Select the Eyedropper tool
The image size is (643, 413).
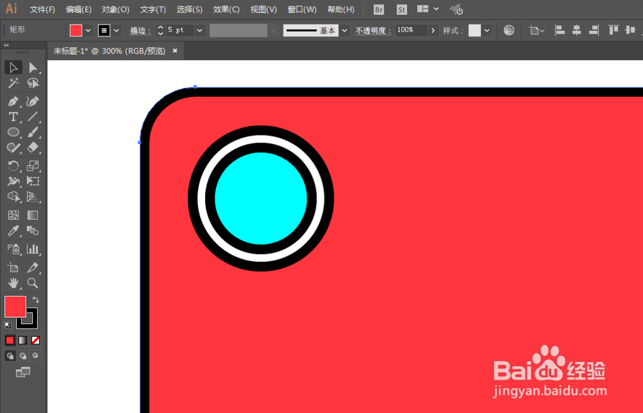pyautogui.click(x=13, y=231)
